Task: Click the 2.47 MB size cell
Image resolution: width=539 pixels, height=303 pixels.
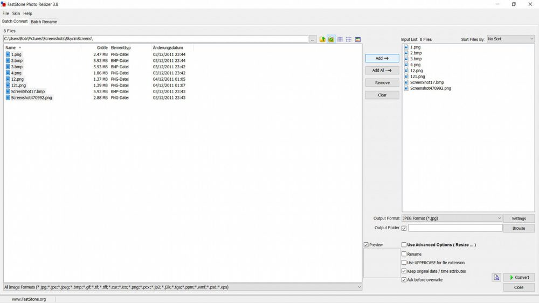Action: point(100,54)
